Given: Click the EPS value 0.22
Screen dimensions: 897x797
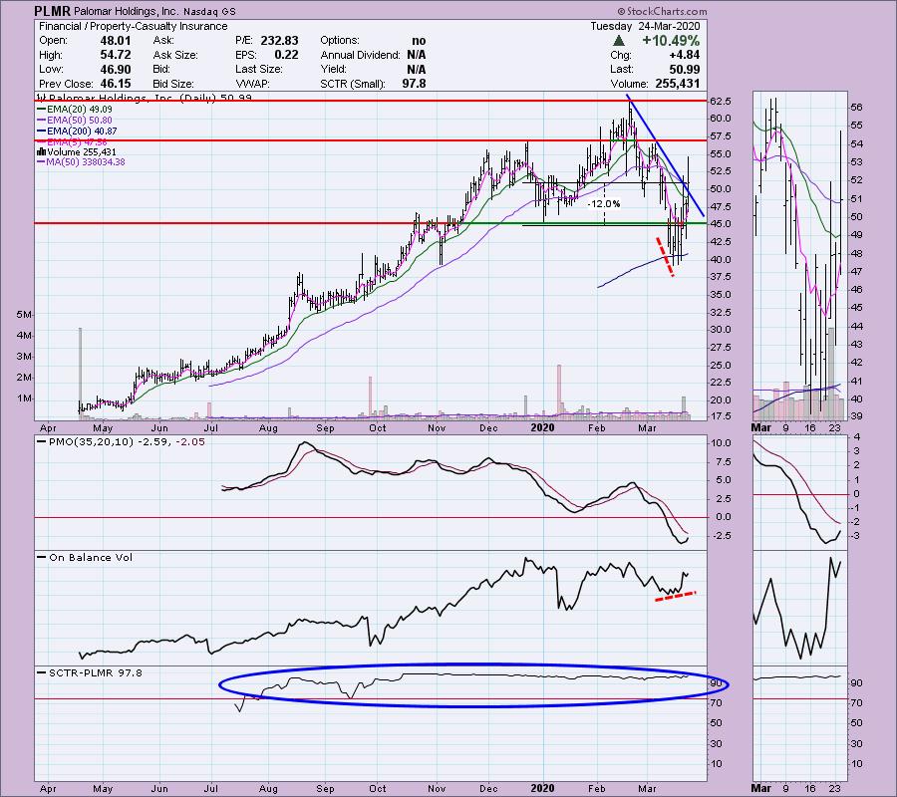Looking at the screenshot, I should [x=286, y=55].
